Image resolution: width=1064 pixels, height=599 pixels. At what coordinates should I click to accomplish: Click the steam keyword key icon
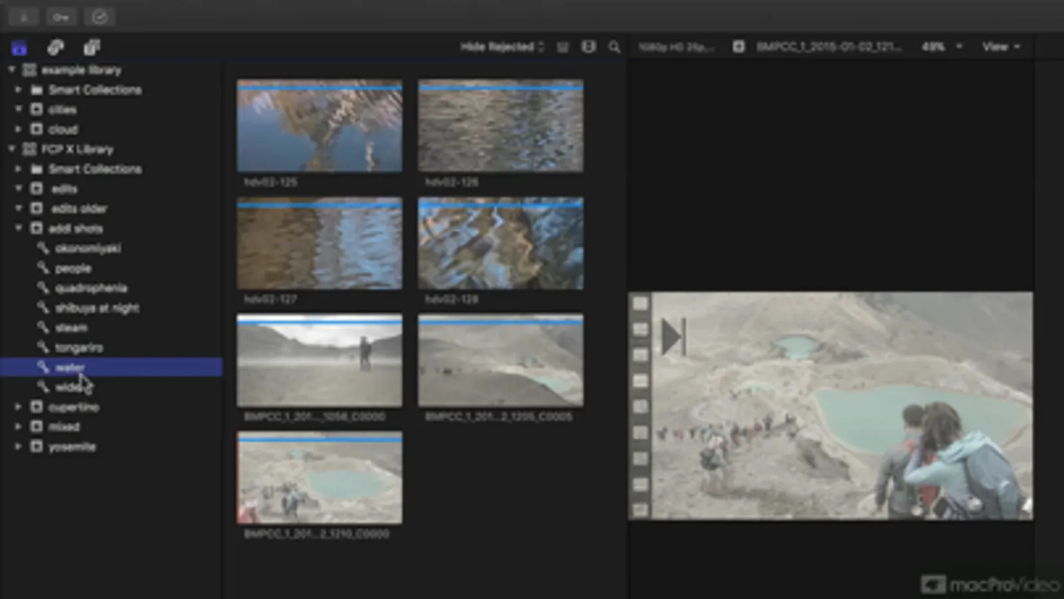[43, 327]
